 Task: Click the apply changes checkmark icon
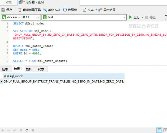click(x=15, y=130)
